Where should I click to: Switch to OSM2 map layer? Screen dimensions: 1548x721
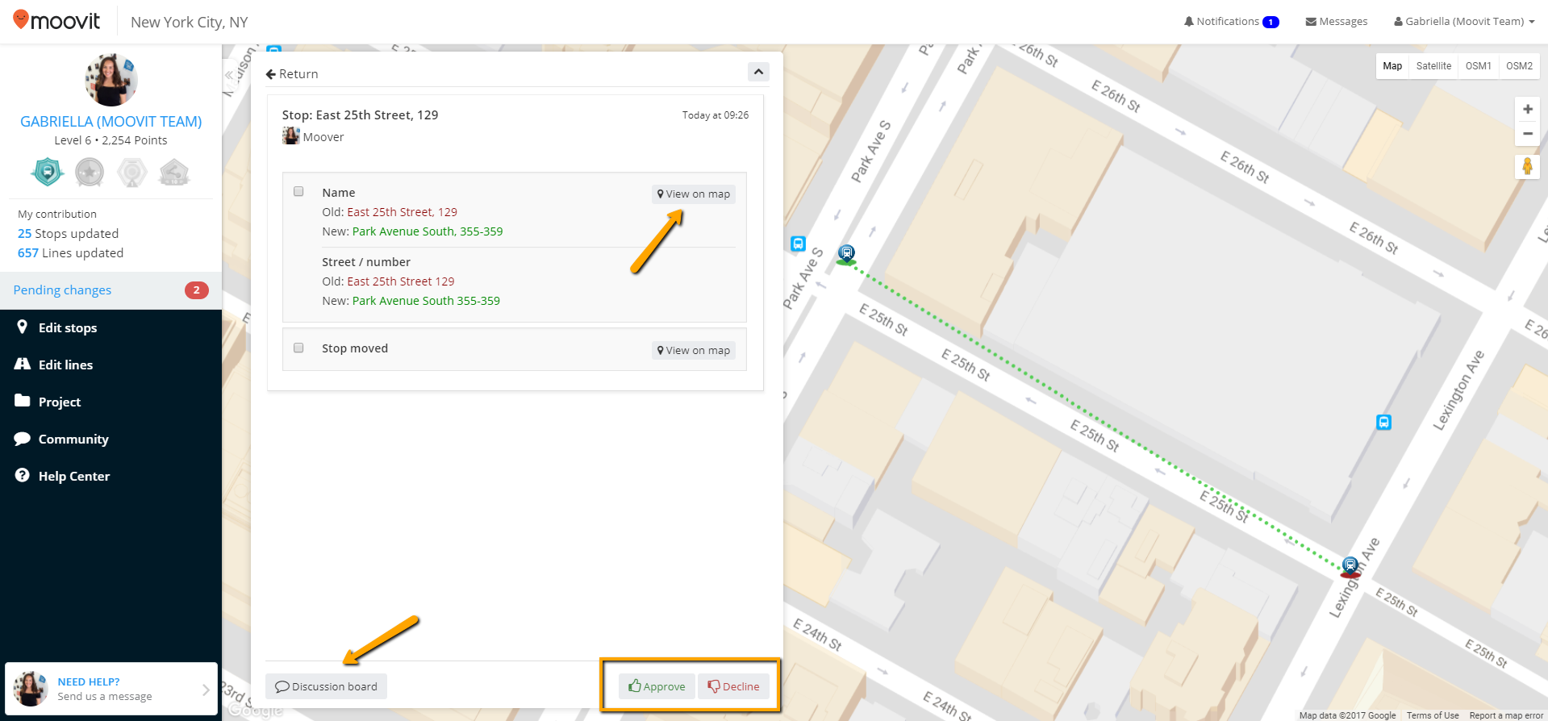pyautogui.click(x=1519, y=66)
